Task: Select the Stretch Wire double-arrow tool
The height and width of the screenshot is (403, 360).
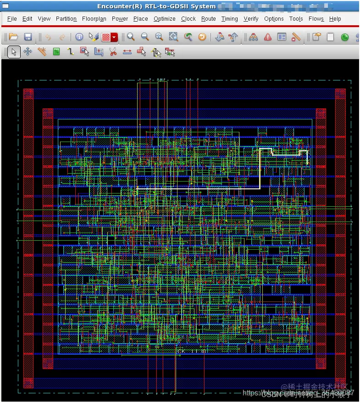Action: (x=127, y=52)
